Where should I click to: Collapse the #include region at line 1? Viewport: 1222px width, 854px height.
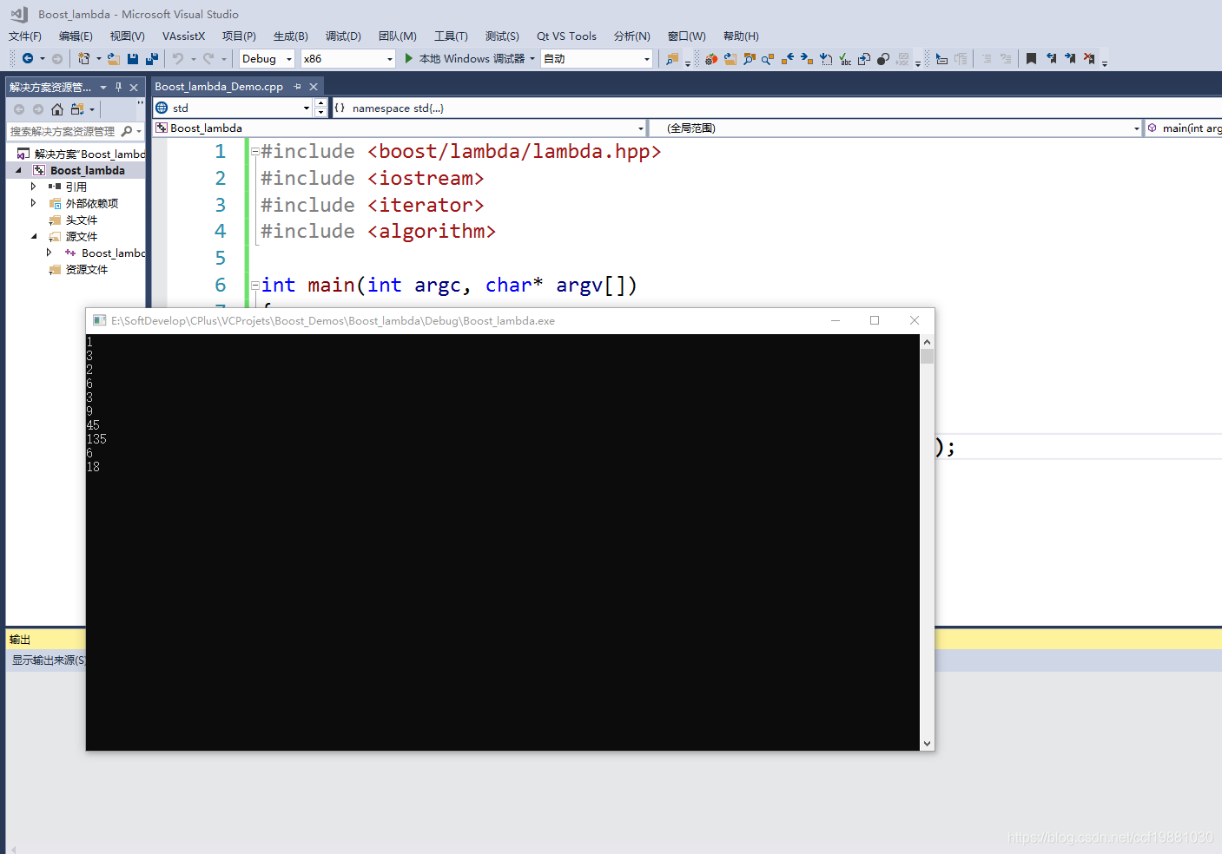pos(255,152)
